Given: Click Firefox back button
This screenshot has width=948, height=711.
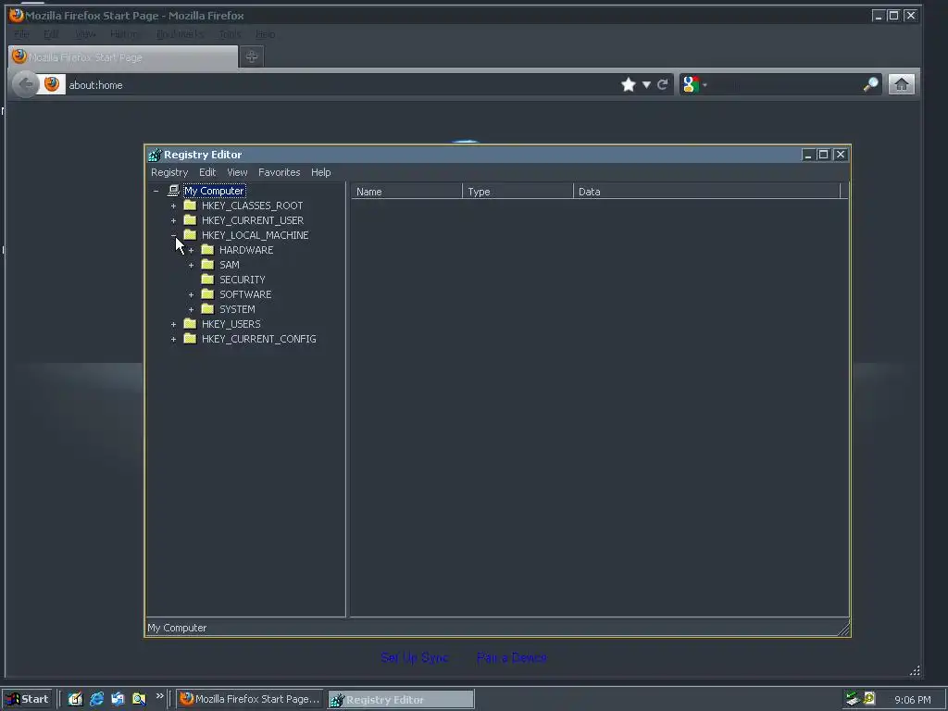Looking at the screenshot, I should (25, 84).
